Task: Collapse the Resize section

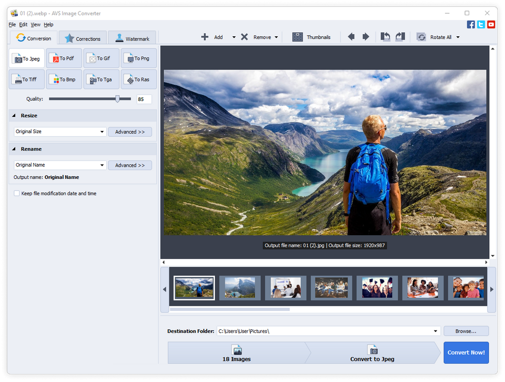Action: point(14,116)
